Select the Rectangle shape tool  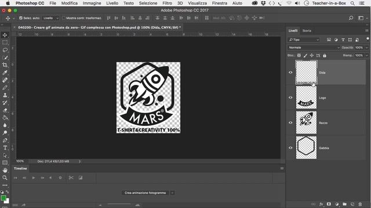pyautogui.click(x=5, y=163)
